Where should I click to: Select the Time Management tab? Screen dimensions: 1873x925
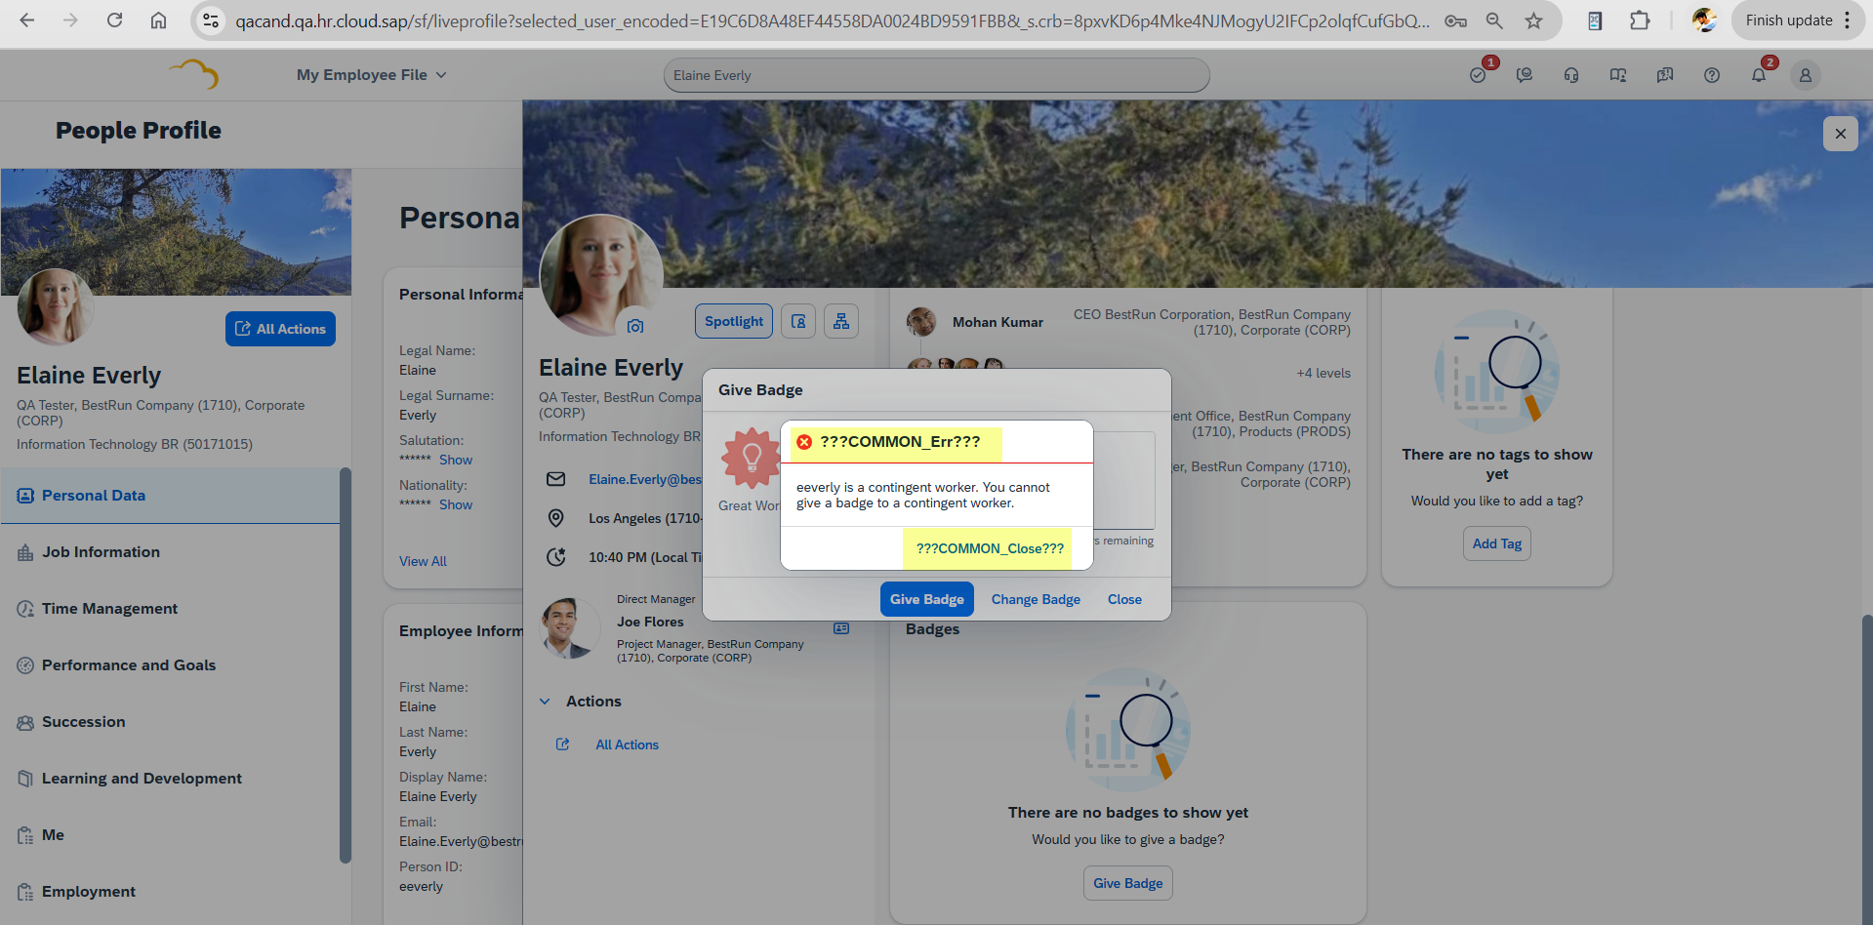pos(170,609)
